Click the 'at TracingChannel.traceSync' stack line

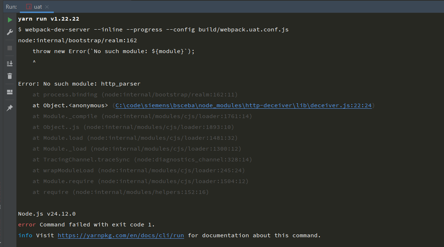(x=142, y=160)
